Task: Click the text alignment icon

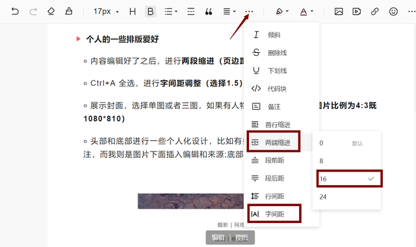Action: coord(227,12)
